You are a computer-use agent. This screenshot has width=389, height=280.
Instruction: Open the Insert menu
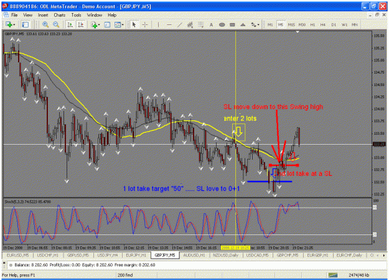(x=43, y=15)
